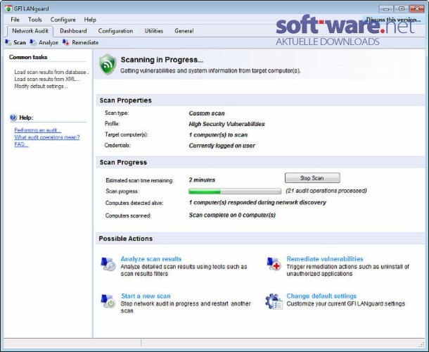
Task: Switch to the Network Audit tab
Action: 30,31
